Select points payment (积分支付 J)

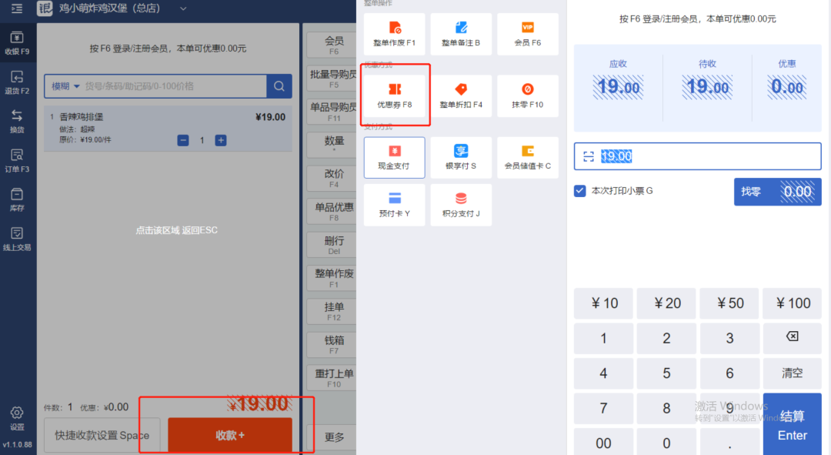point(461,204)
